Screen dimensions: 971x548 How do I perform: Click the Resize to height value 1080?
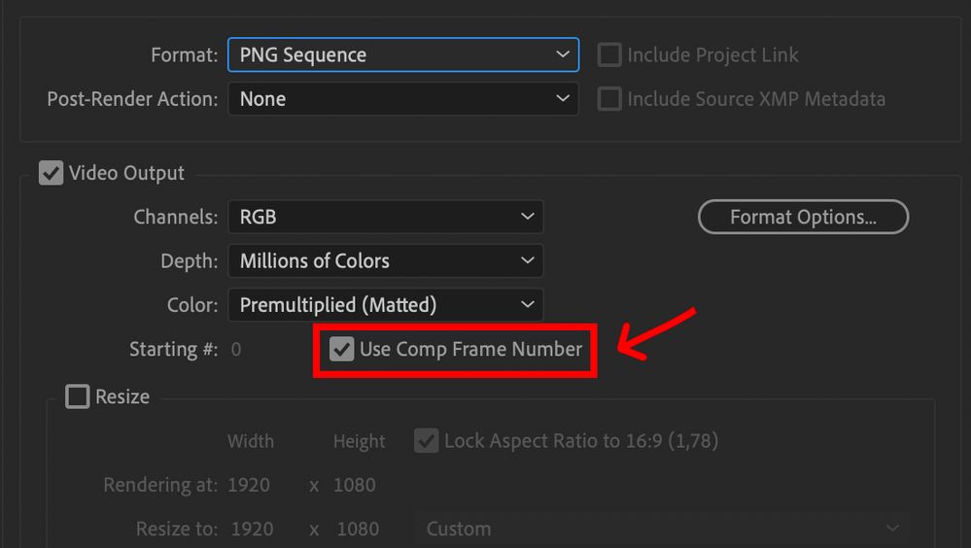pos(359,529)
